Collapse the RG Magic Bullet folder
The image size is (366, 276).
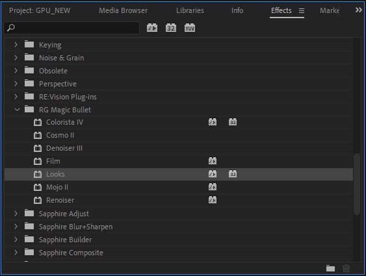coord(17,109)
